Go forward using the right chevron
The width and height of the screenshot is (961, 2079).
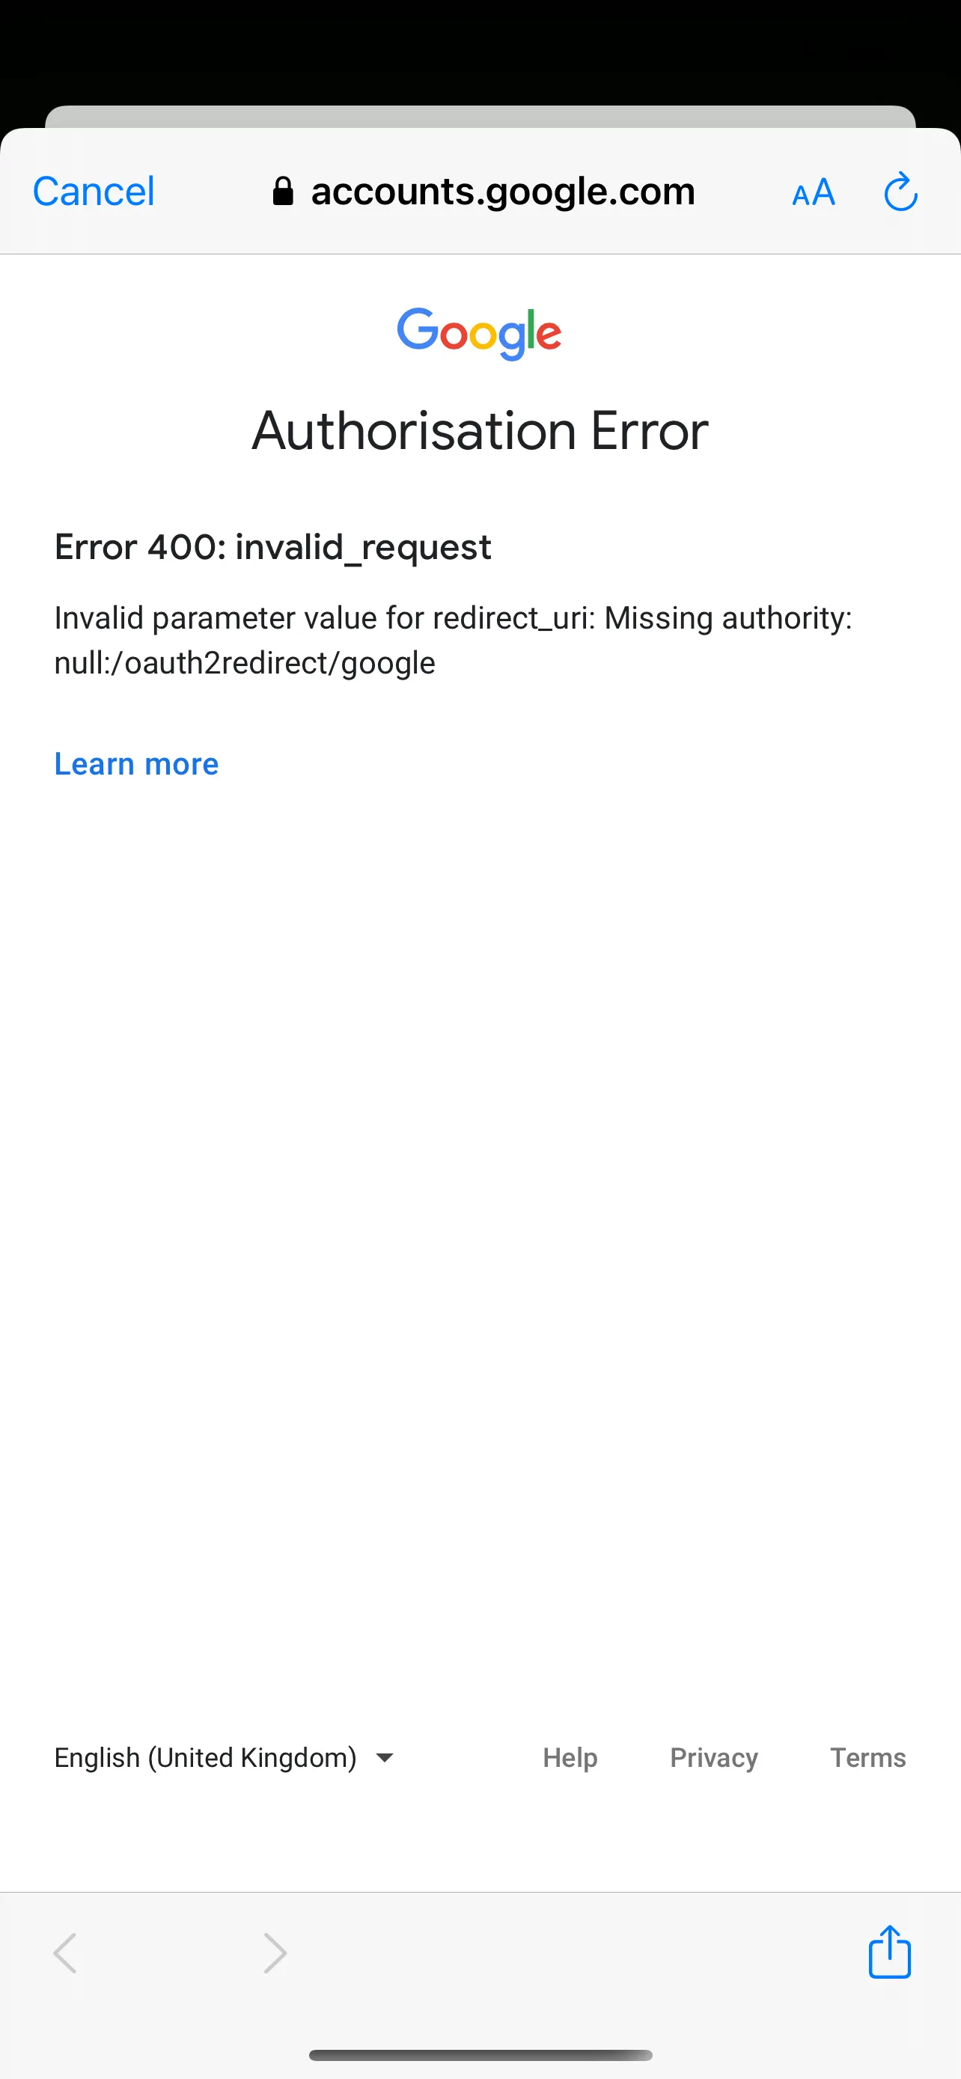click(275, 1953)
